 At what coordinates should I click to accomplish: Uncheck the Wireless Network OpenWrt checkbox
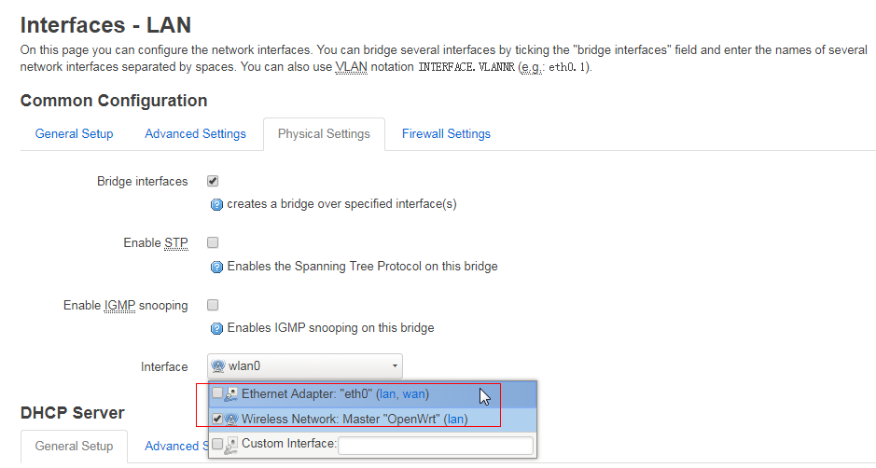coord(217,420)
